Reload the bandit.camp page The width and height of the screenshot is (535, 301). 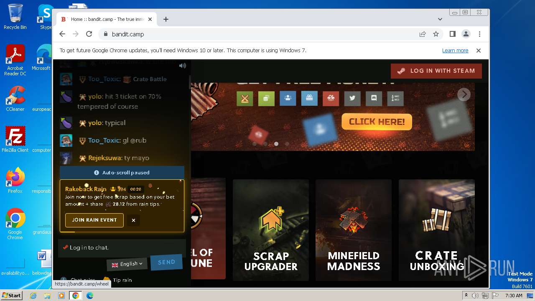point(89,34)
